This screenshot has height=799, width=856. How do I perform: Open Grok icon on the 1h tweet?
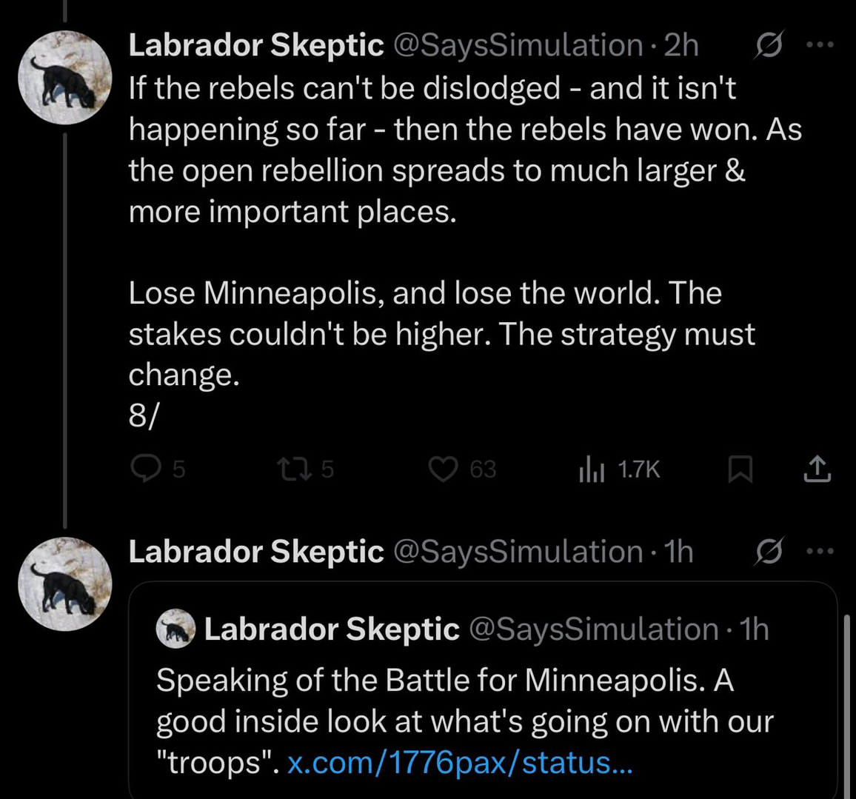pos(769,552)
